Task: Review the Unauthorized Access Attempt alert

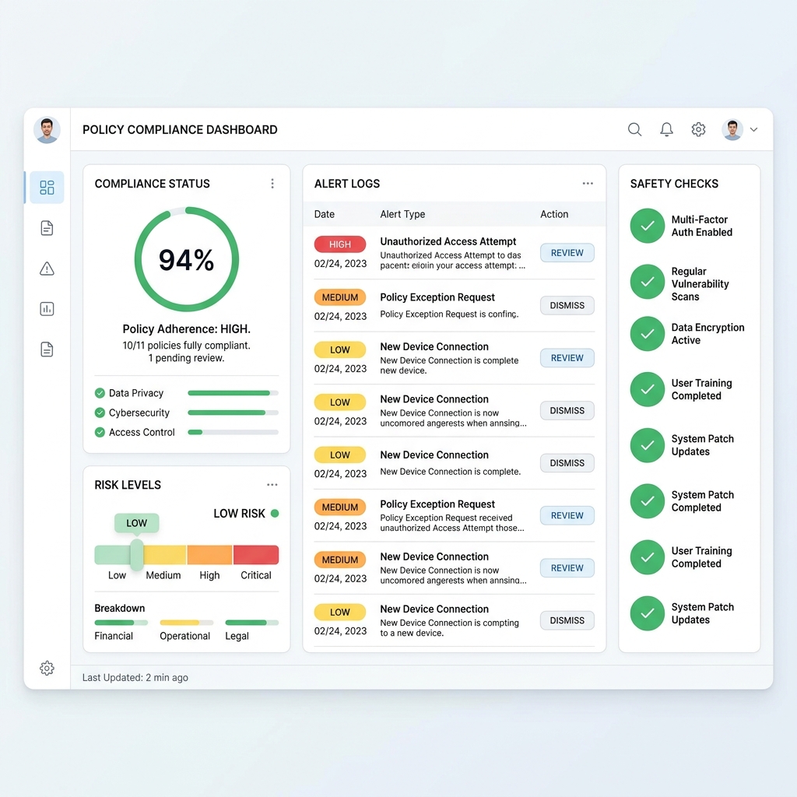Action: (x=567, y=253)
